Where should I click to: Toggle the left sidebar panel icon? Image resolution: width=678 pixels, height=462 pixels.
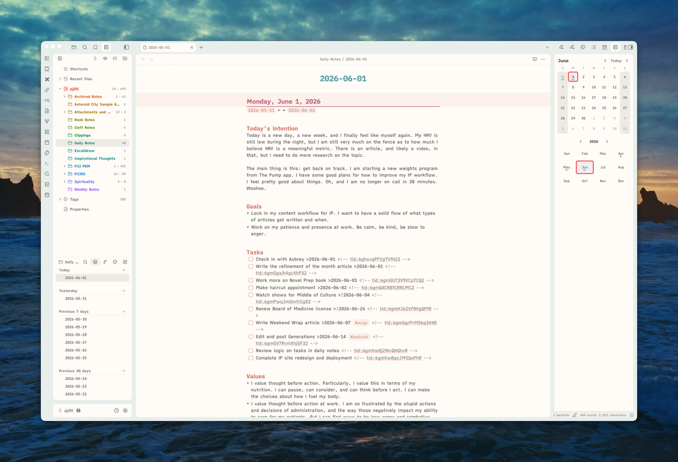click(x=126, y=48)
